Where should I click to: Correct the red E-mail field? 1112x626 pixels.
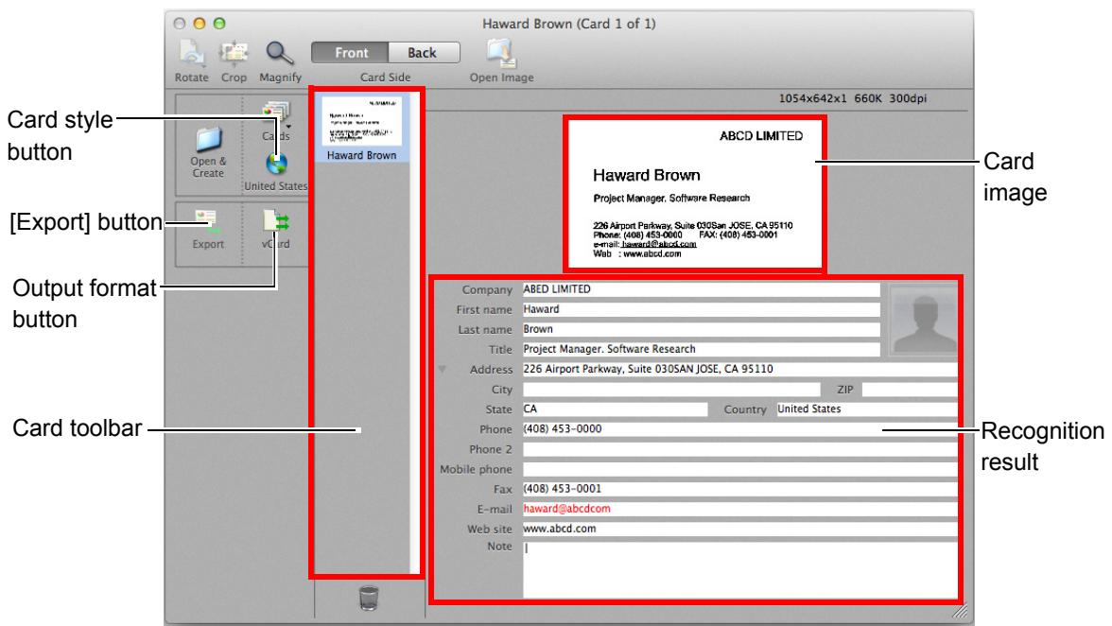click(x=739, y=509)
